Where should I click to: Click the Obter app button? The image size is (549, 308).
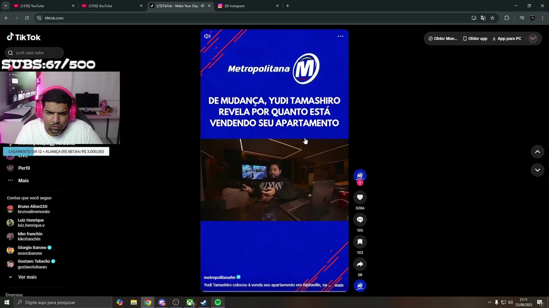475,38
